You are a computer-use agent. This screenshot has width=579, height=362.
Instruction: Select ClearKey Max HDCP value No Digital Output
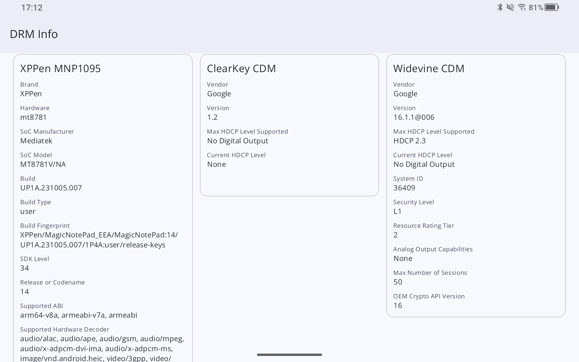(238, 141)
